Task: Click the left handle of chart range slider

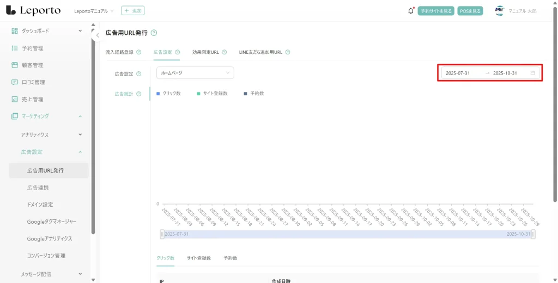Action: pos(162,234)
